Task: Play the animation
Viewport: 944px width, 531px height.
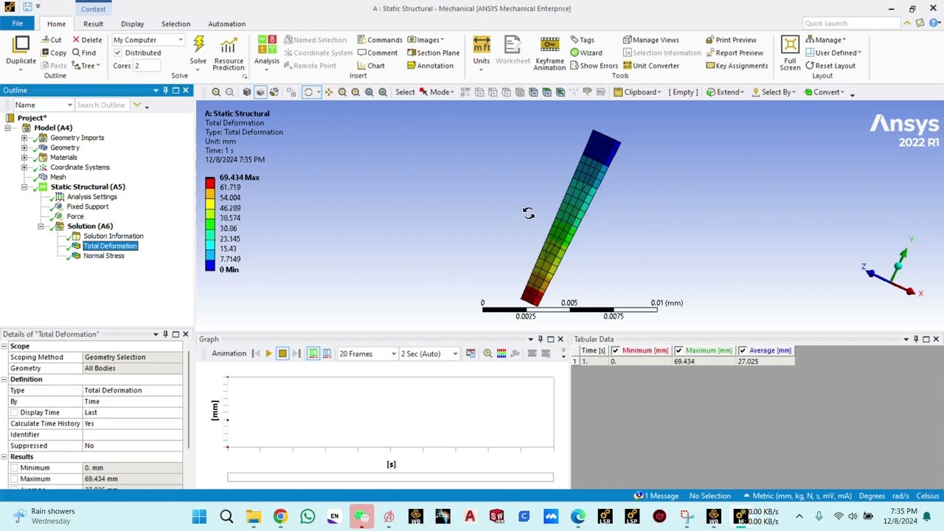Action: click(268, 354)
